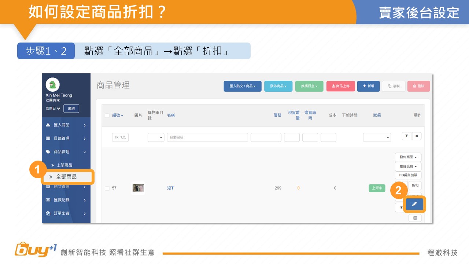This screenshot has width=469, height=264.
Task: Open 匯入商品 sidebar menu
Action: pyautogui.click(x=66, y=125)
